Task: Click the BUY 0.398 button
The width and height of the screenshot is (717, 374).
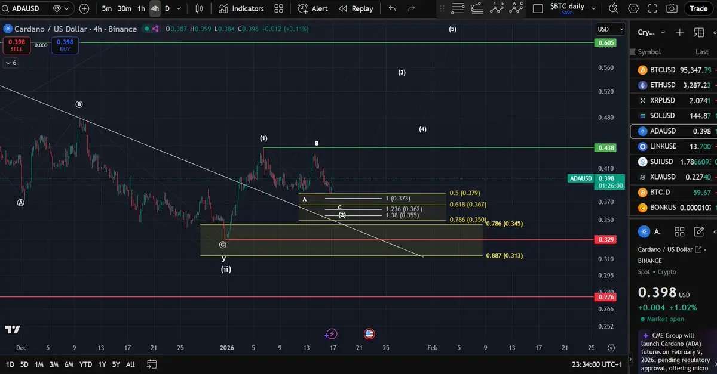Action: [x=65, y=45]
